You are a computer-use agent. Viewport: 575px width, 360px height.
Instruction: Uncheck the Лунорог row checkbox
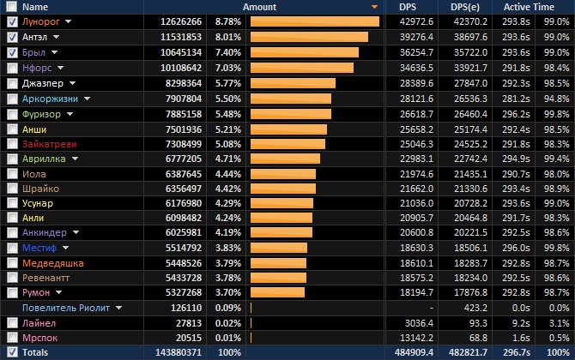tap(12, 21)
